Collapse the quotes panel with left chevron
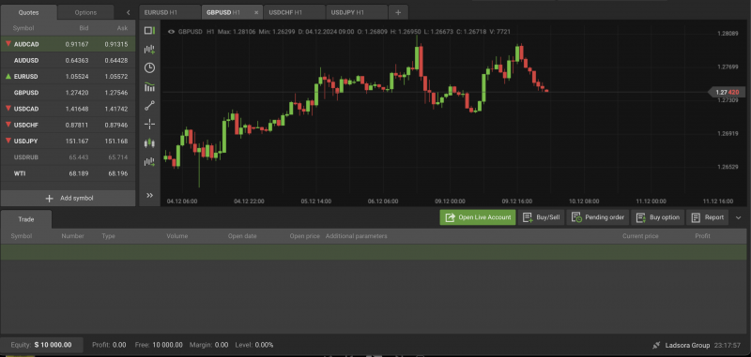This screenshot has width=751, height=357. (128, 12)
